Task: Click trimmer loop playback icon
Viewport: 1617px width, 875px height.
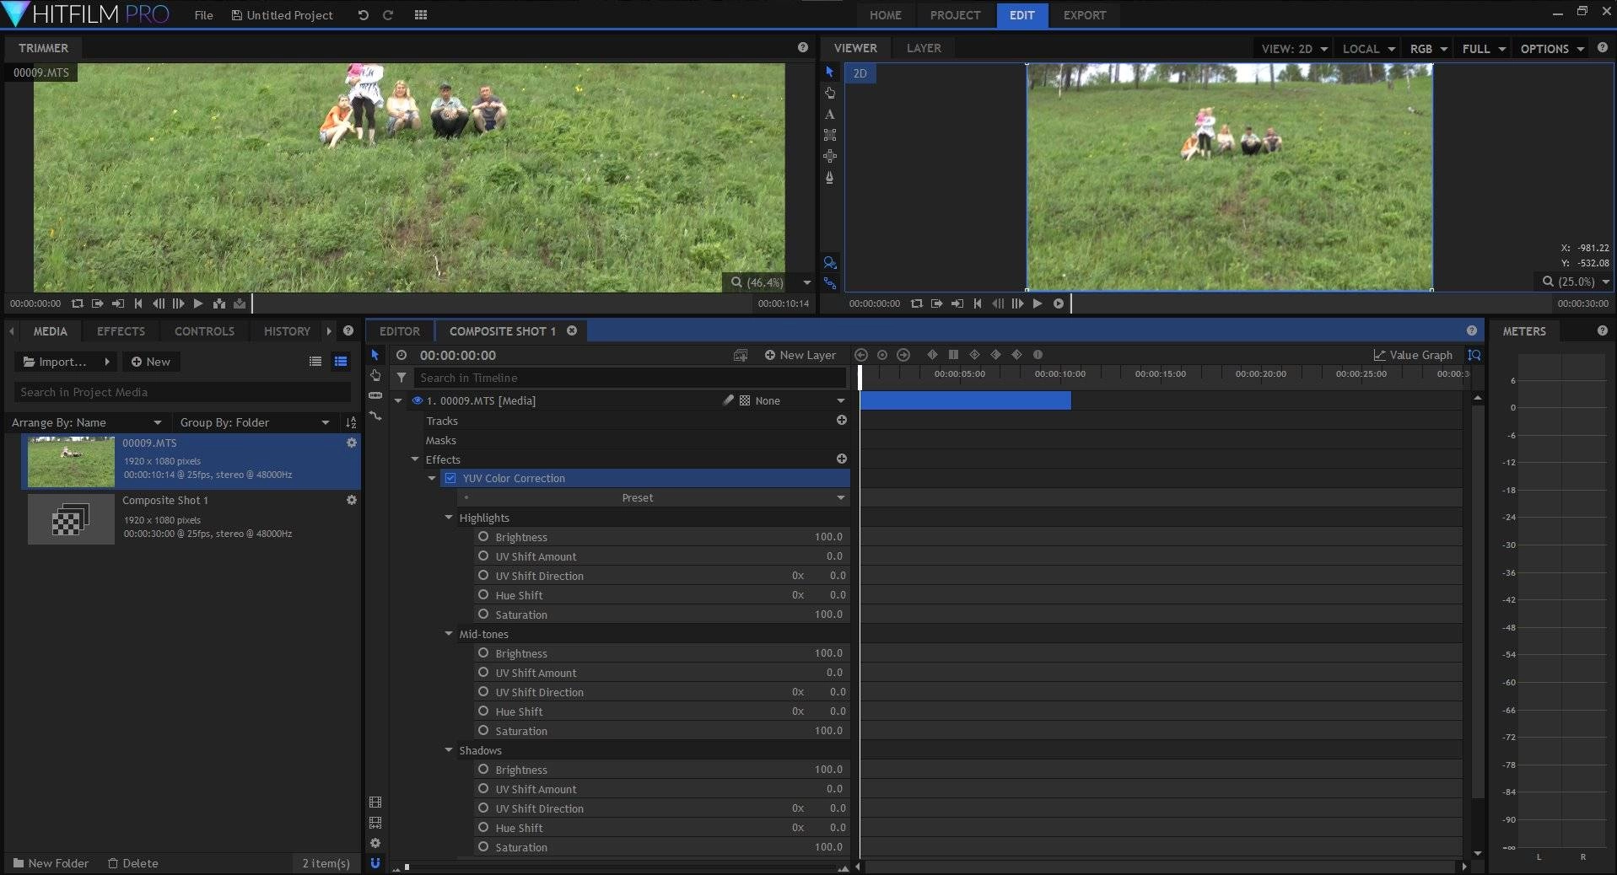Action: (78, 303)
